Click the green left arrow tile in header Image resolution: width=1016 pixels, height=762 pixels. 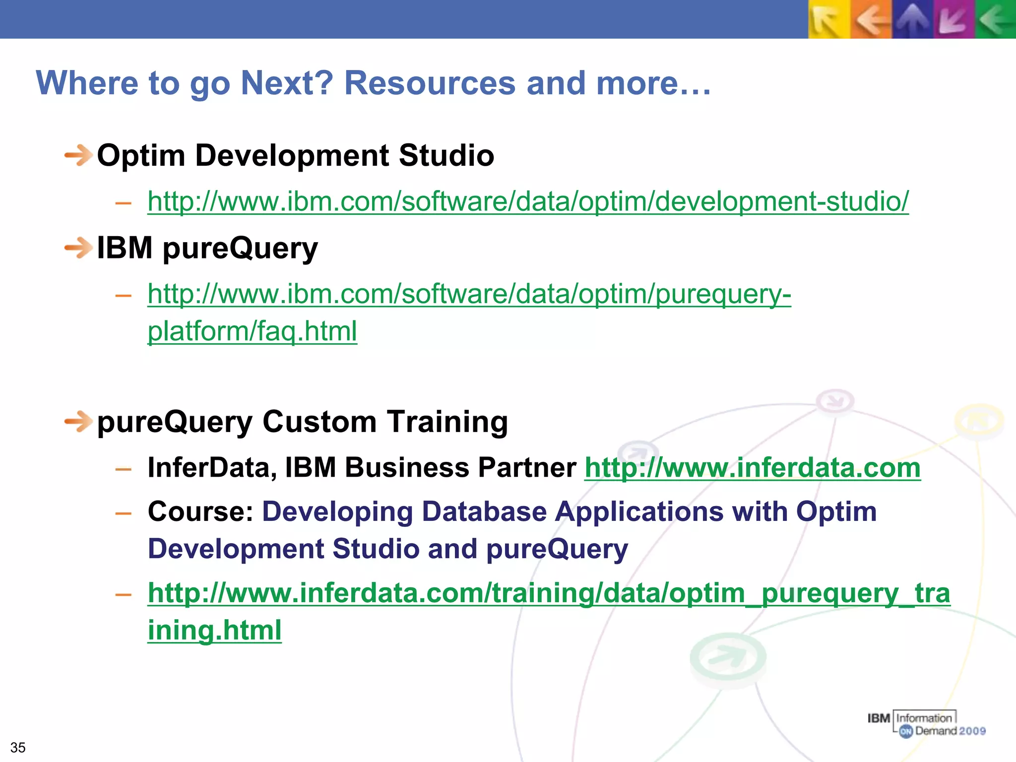click(995, 20)
